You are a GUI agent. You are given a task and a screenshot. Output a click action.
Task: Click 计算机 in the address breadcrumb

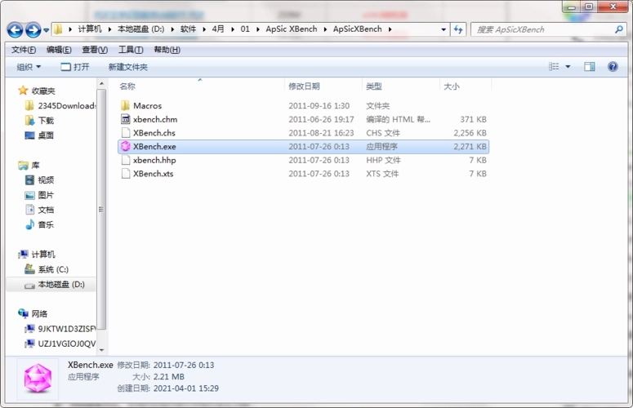(90, 29)
